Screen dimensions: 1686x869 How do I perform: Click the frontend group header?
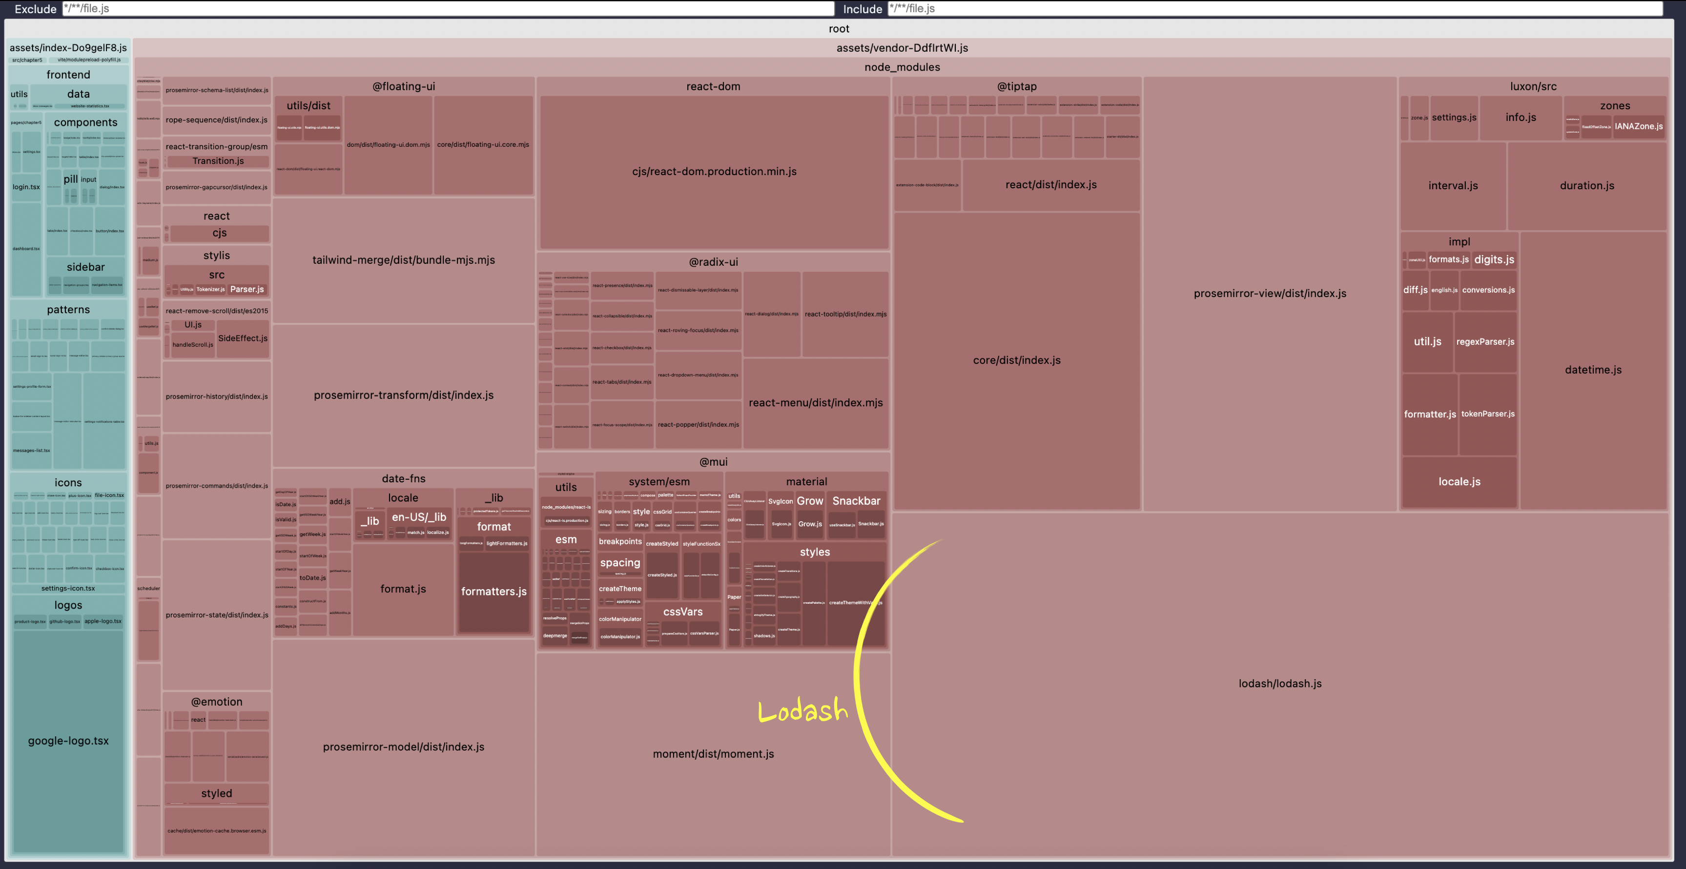coord(68,75)
